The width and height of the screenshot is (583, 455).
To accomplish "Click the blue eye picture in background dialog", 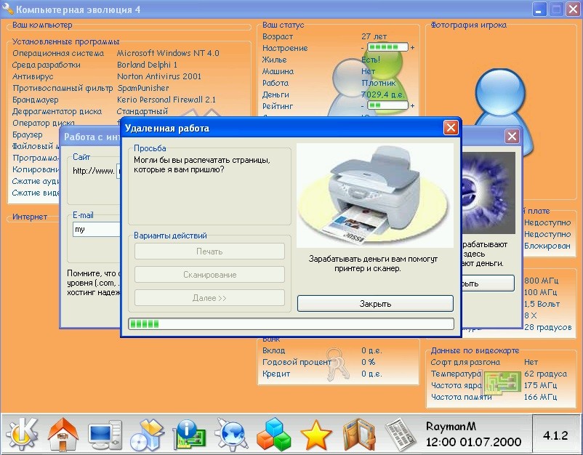I will coord(488,193).
